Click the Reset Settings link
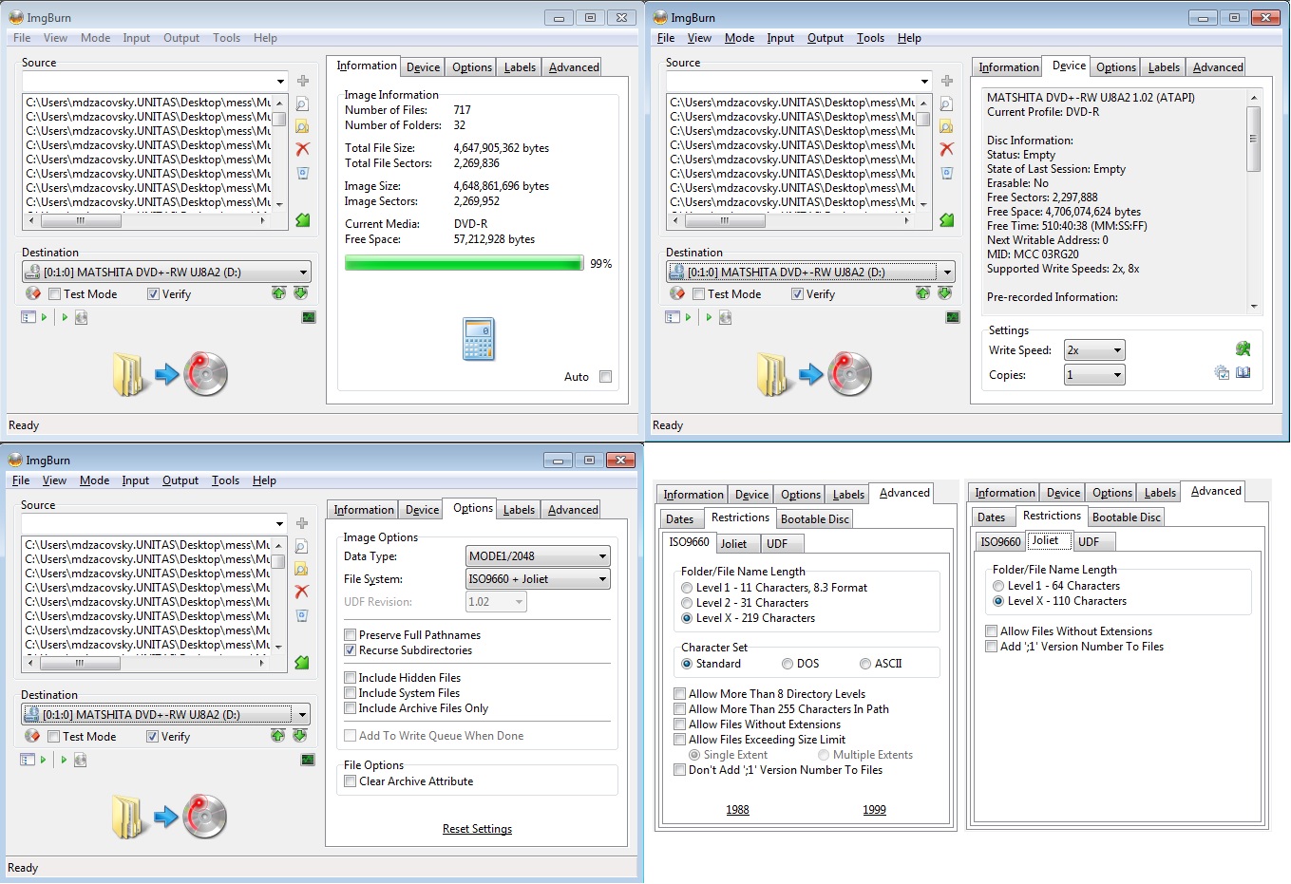This screenshot has height=884, width=1291. click(477, 829)
